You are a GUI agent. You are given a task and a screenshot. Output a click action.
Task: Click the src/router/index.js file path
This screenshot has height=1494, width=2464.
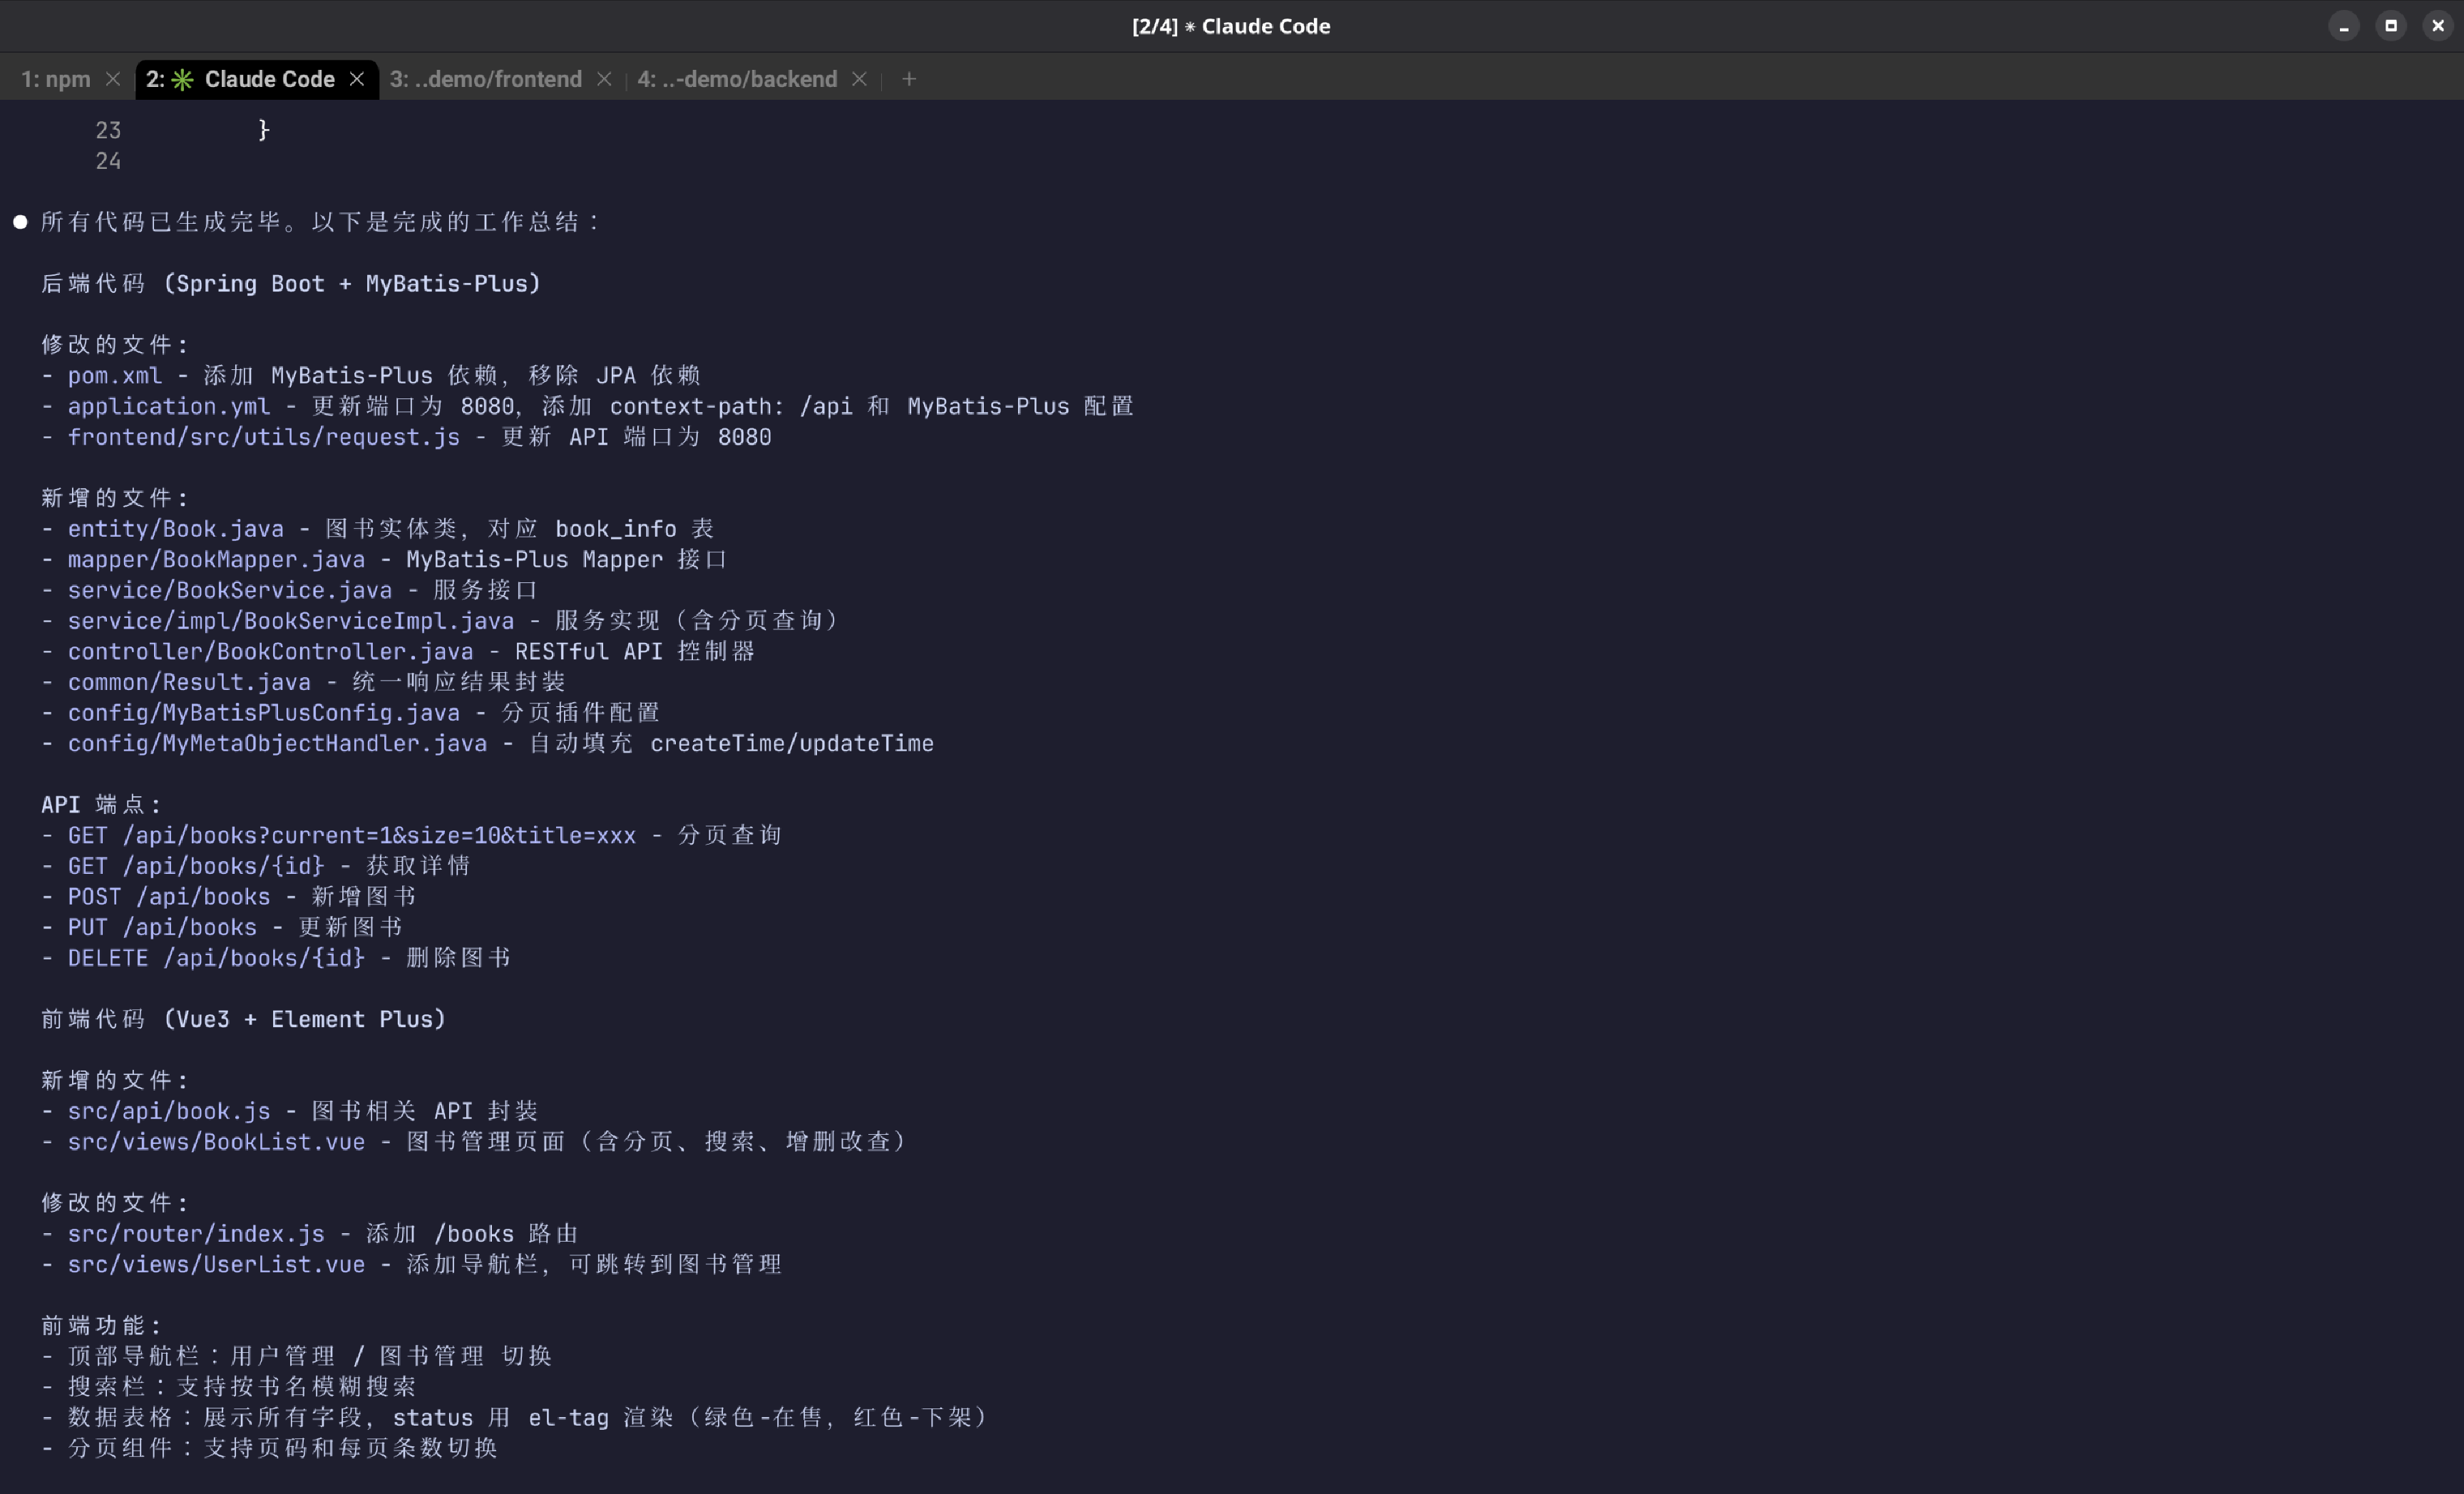(x=196, y=1234)
